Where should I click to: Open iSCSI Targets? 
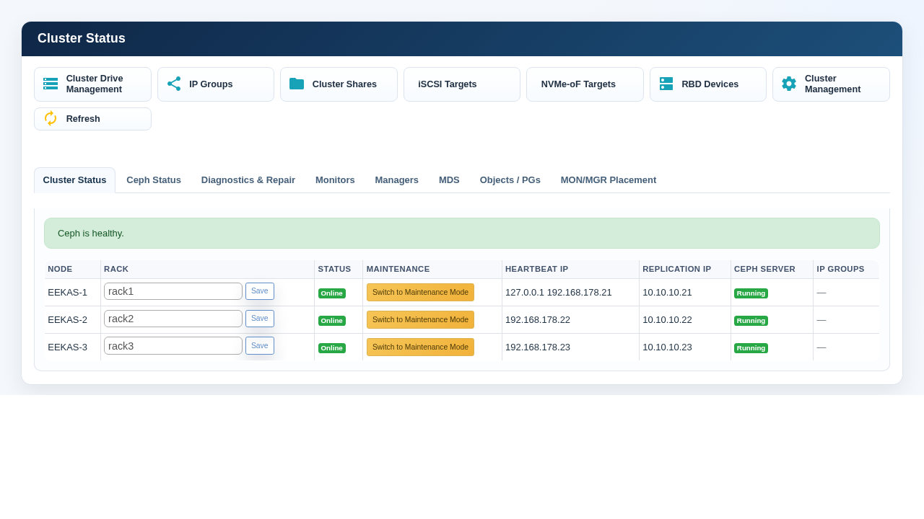point(462,84)
